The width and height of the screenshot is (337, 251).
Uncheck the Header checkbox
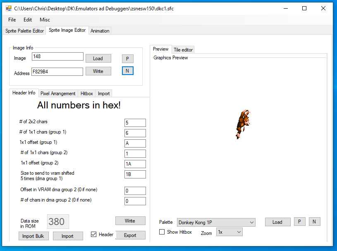(94, 235)
